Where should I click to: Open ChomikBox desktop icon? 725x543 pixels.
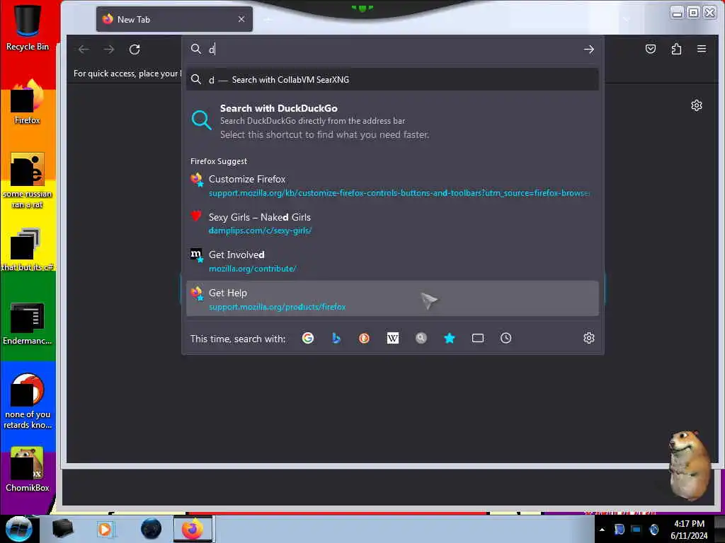(28, 469)
